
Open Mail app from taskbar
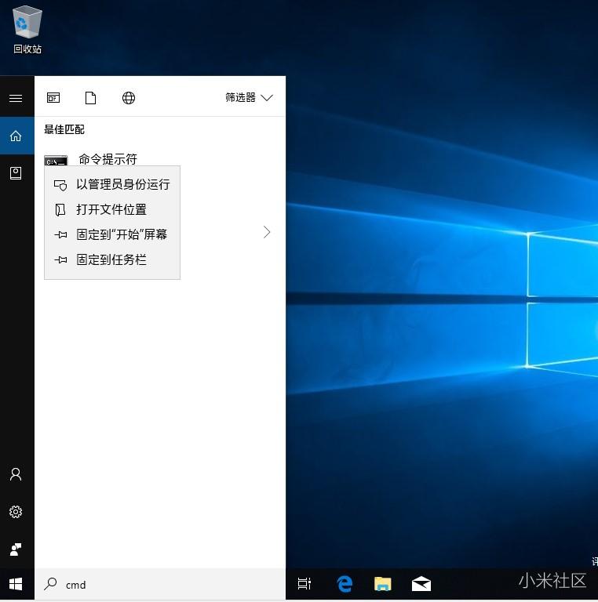(x=421, y=584)
